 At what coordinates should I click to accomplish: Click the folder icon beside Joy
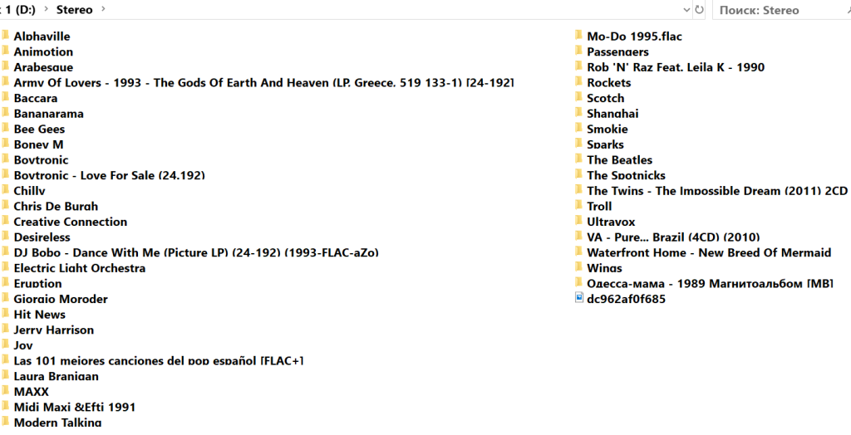pos(5,345)
